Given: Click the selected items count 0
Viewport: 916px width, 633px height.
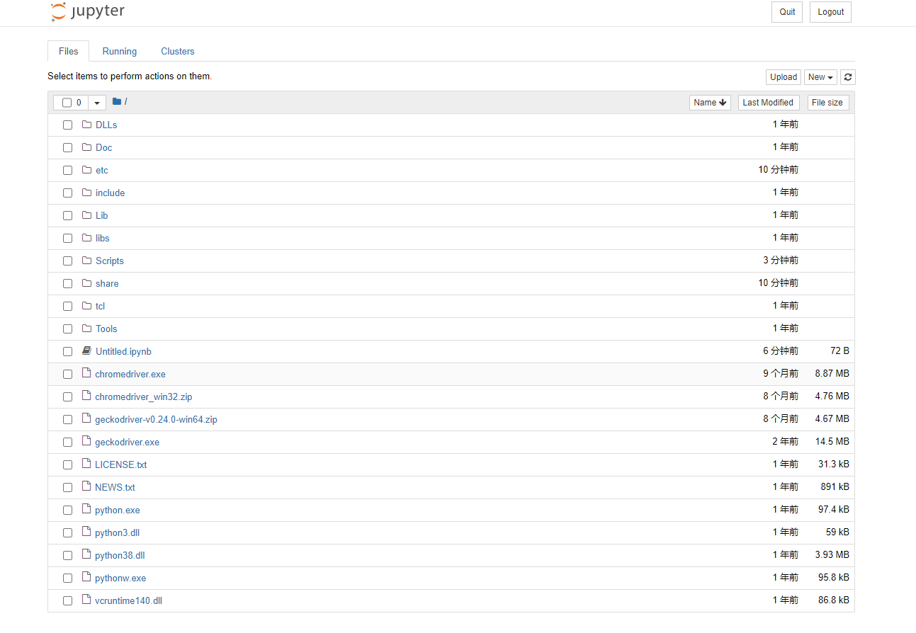Looking at the screenshot, I should 79,103.
